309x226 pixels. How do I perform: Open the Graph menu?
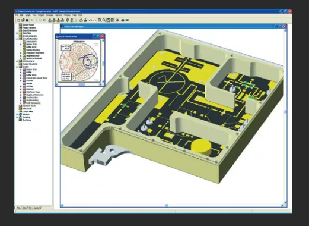pyautogui.click(x=28, y=15)
